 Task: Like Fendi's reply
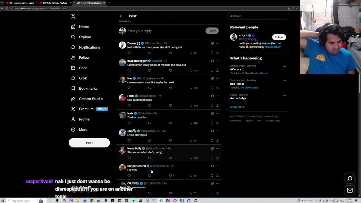170,105
